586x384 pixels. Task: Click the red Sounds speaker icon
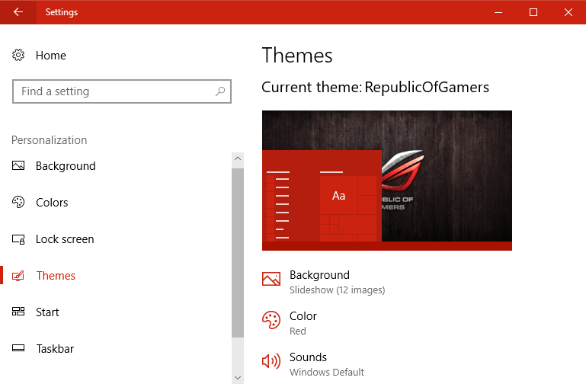pos(271,361)
